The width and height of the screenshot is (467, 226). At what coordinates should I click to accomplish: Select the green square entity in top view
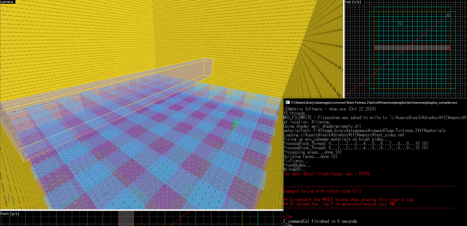pyautogui.click(x=400, y=23)
